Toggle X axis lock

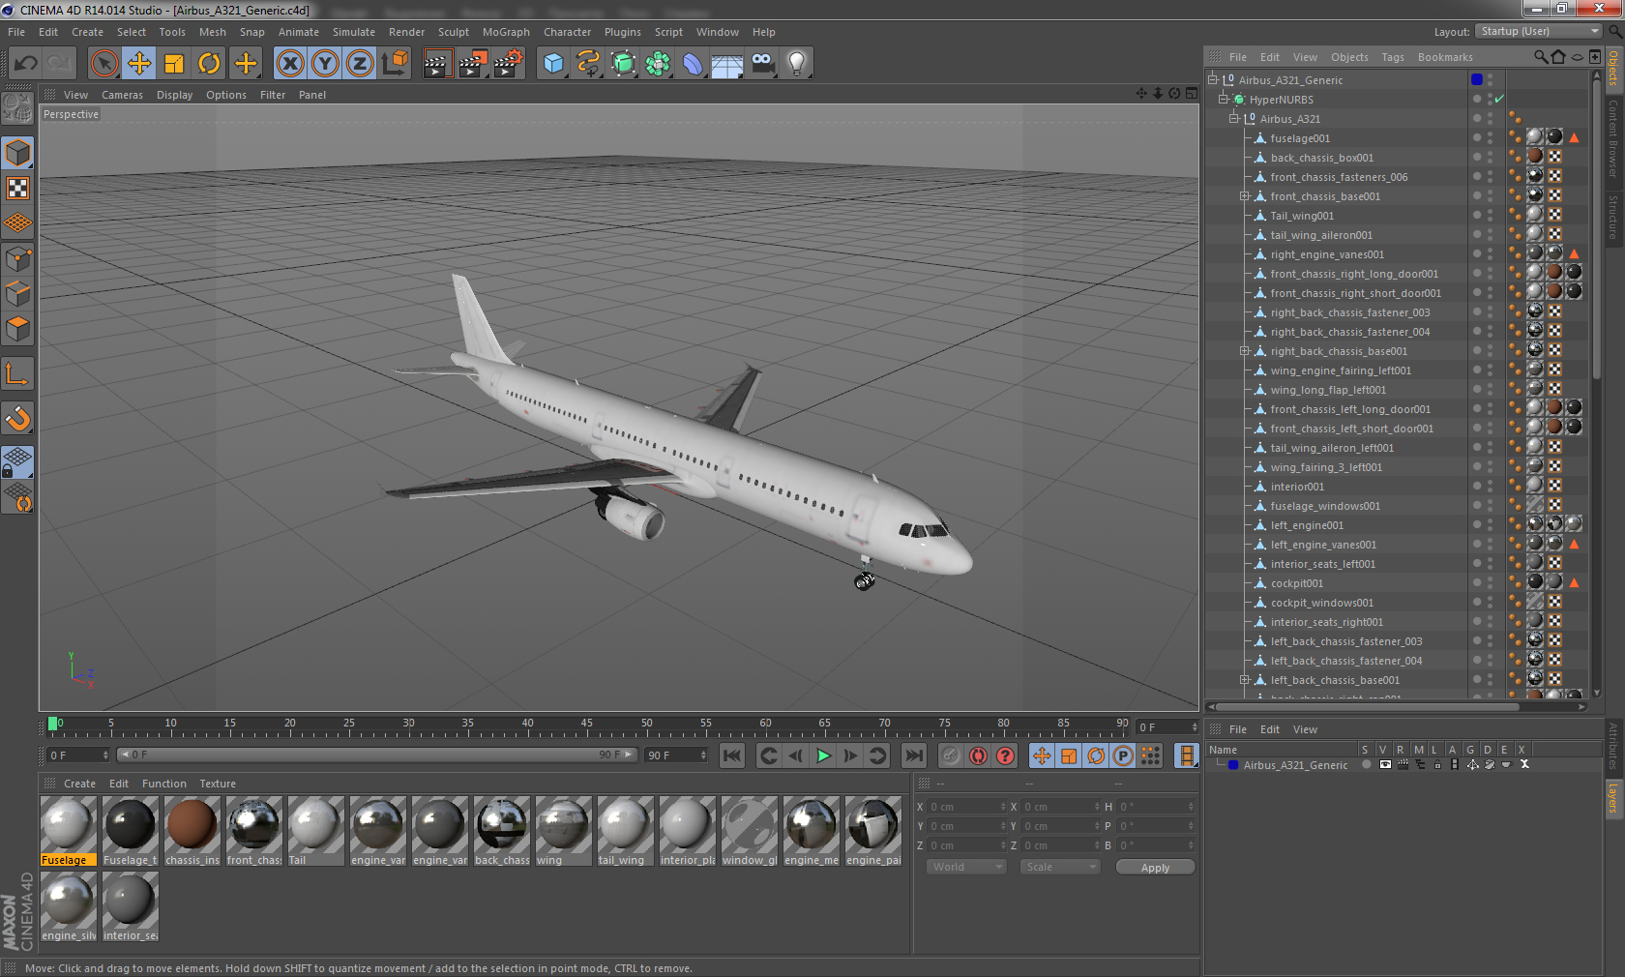(x=290, y=64)
